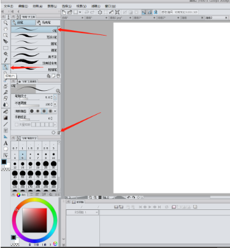The image size is (230, 248).
Task: Open opacity dynamics button
Action: point(55,104)
